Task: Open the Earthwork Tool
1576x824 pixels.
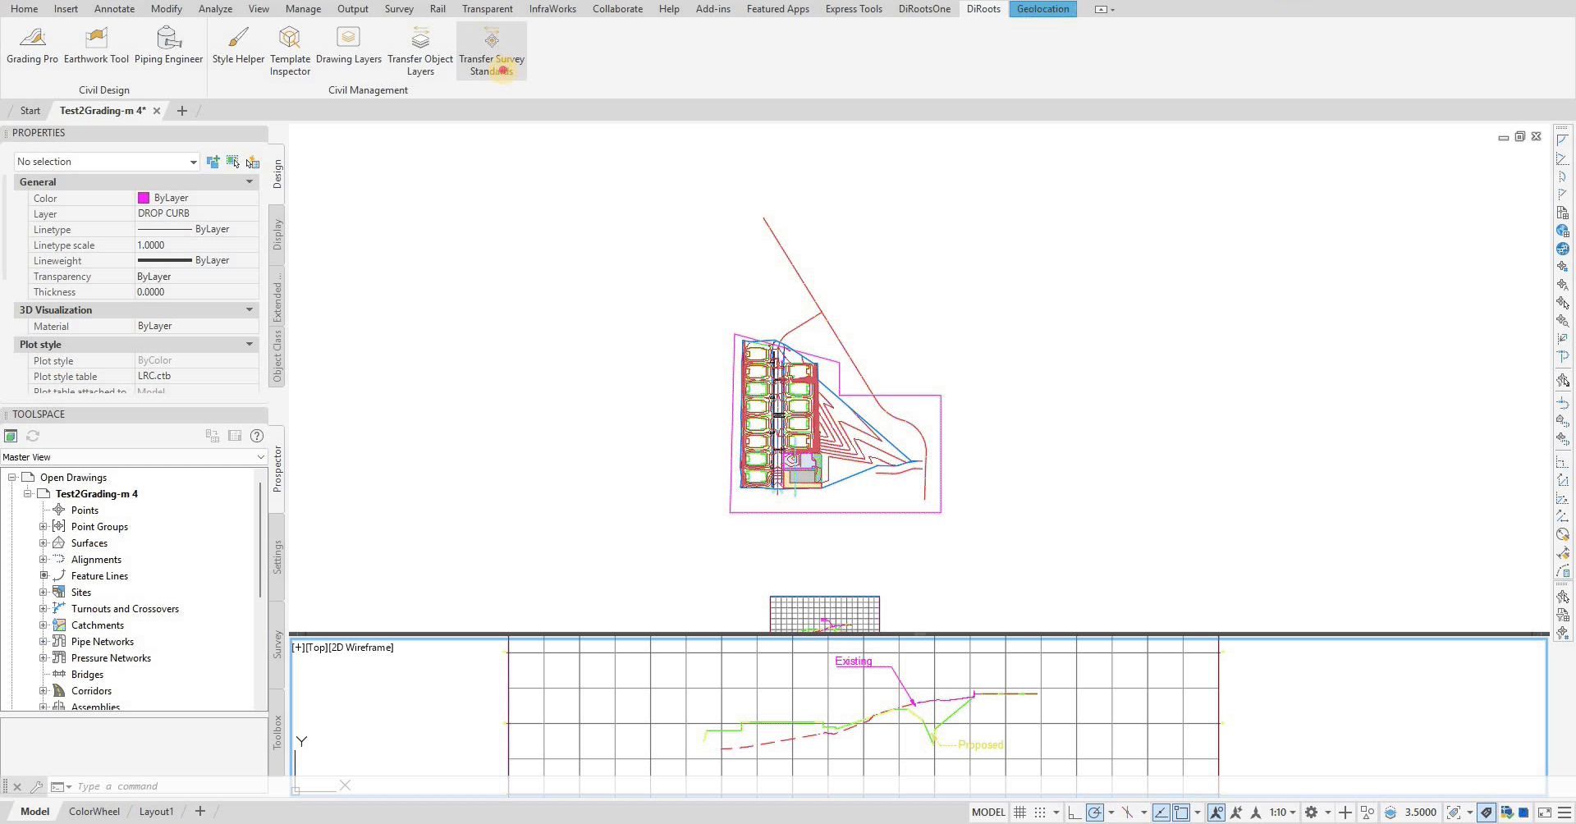Action: [96, 46]
